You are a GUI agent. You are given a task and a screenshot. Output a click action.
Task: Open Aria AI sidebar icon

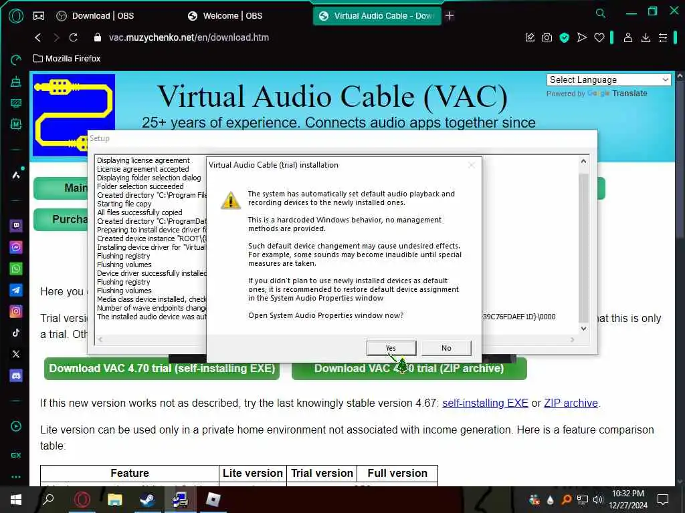[16, 175]
